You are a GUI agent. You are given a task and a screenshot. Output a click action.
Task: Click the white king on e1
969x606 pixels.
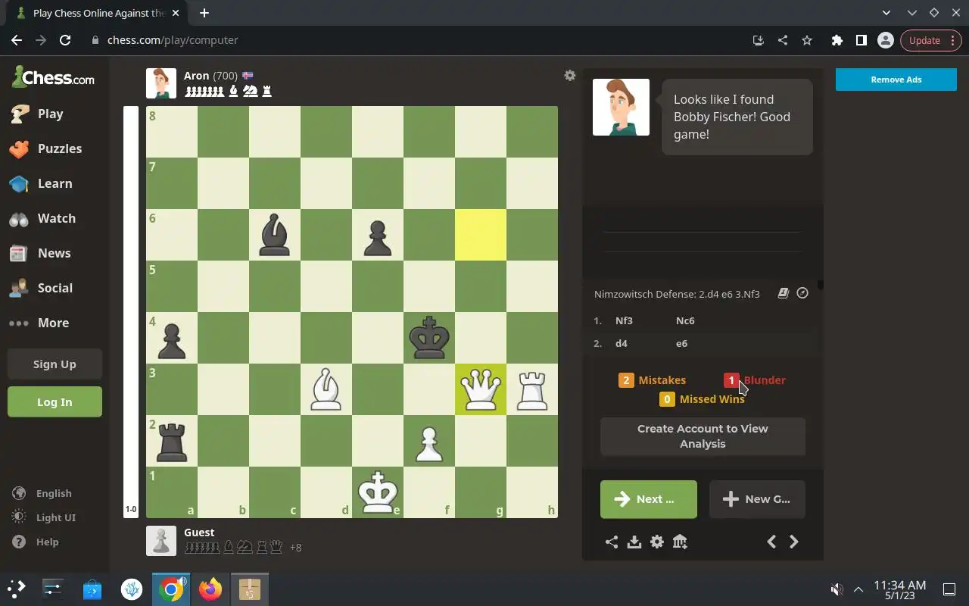pyautogui.click(x=378, y=492)
